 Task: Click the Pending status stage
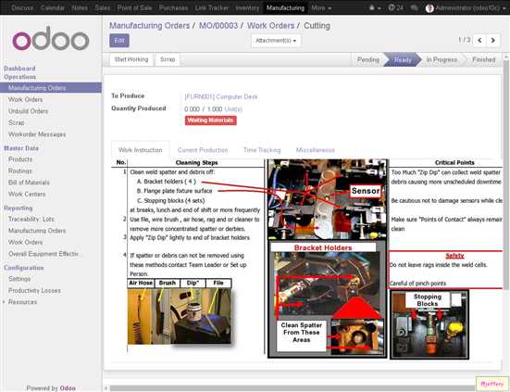[367, 60]
